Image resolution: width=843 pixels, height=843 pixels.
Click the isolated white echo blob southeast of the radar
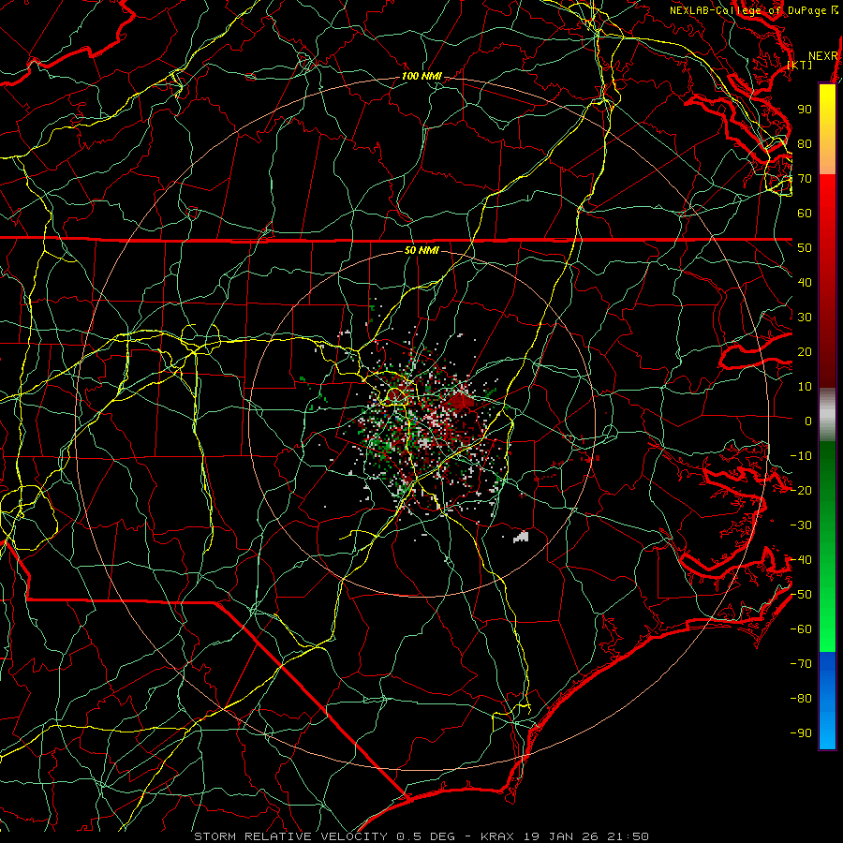coord(521,537)
